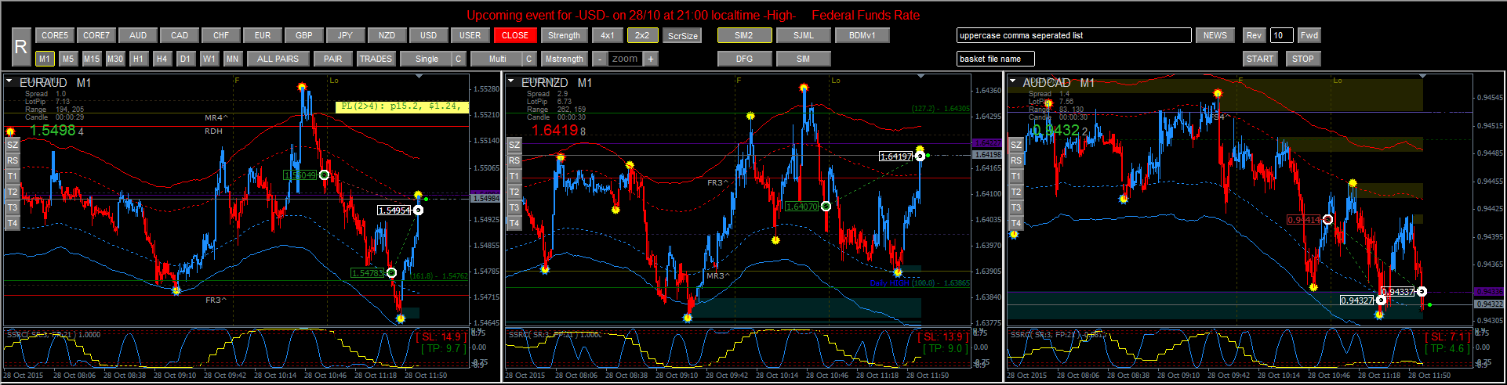Click T3 button on EURNZD chart

click(514, 207)
